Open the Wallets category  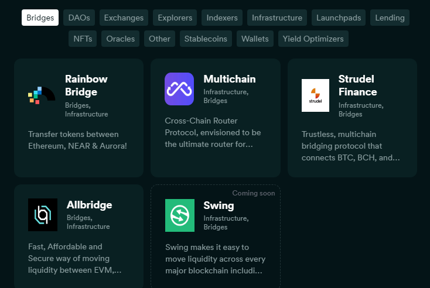[x=255, y=39]
